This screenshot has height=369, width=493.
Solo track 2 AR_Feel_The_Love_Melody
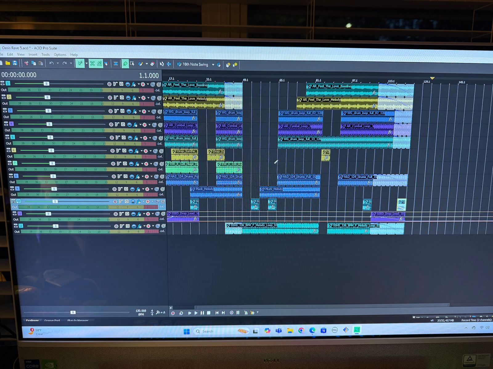159,98
